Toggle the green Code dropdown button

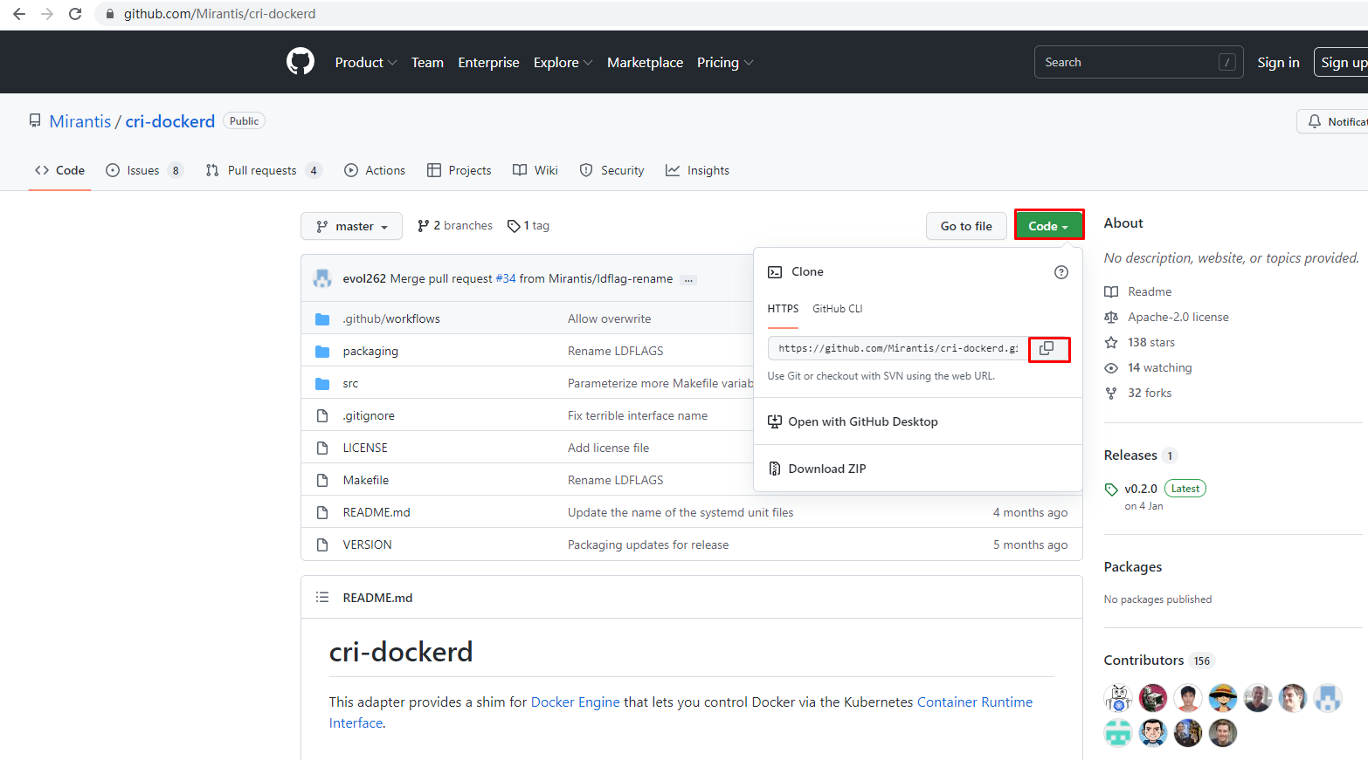click(1048, 226)
